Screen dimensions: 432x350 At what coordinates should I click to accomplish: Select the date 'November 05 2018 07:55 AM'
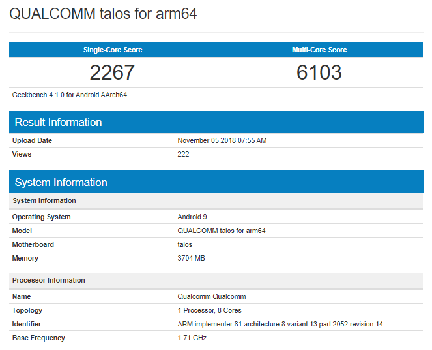click(x=222, y=140)
